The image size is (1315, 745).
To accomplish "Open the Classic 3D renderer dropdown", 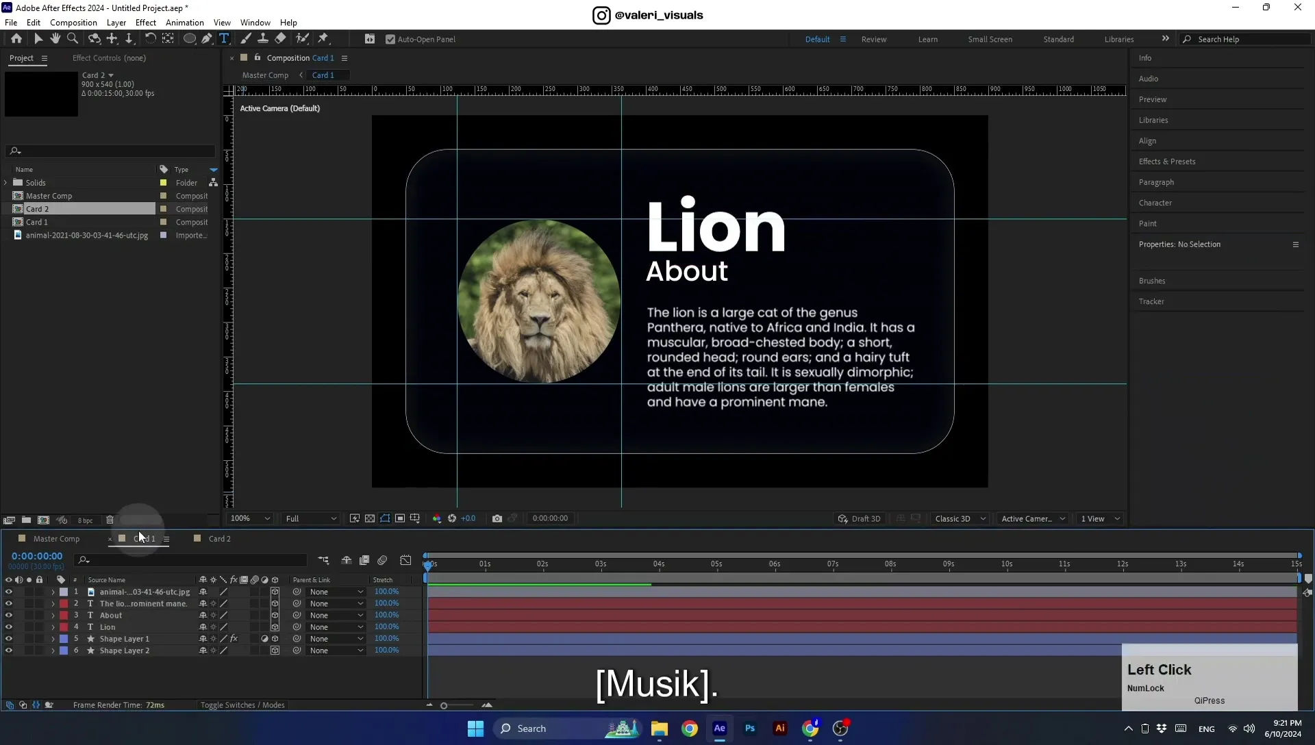I will (x=960, y=518).
